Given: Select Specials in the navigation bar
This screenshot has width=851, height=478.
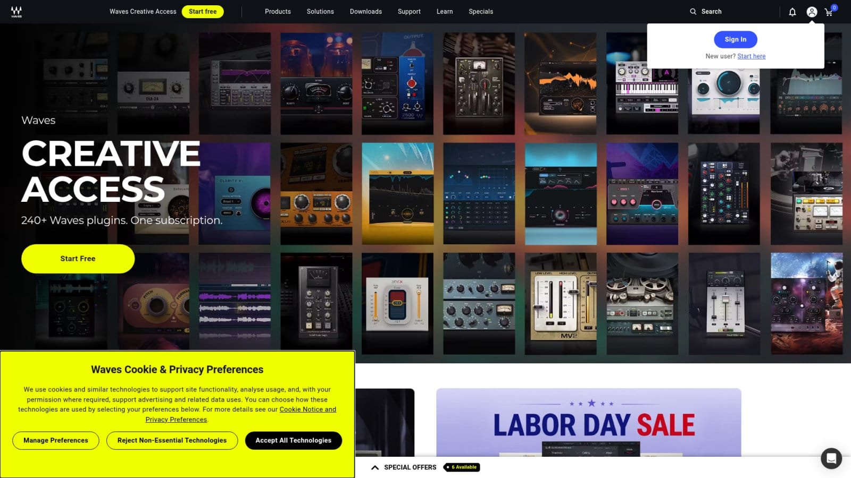Looking at the screenshot, I should coord(481,12).
